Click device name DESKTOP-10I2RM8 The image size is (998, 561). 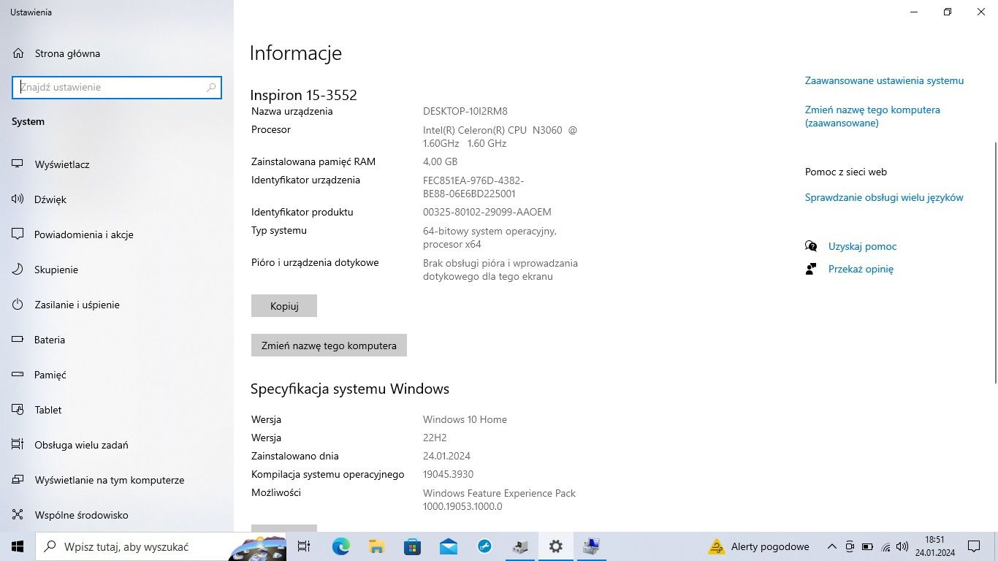(465, 111)
